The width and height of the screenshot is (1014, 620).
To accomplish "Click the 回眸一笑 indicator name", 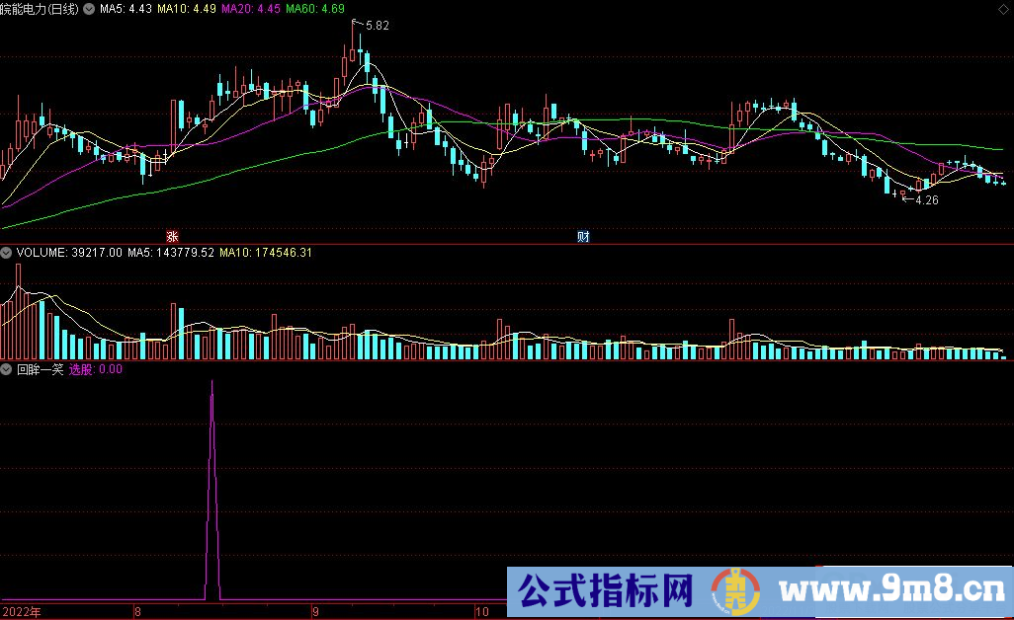I will [41, 369].
